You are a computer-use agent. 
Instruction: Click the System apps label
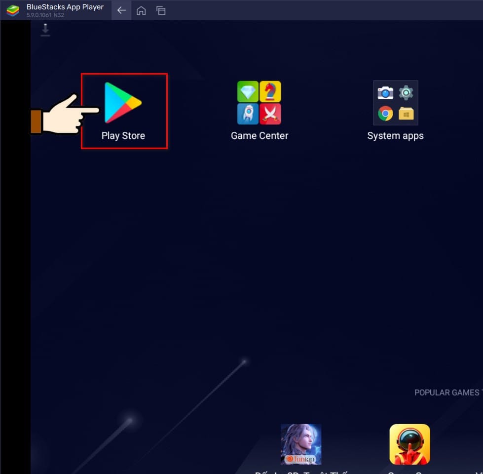395,136
